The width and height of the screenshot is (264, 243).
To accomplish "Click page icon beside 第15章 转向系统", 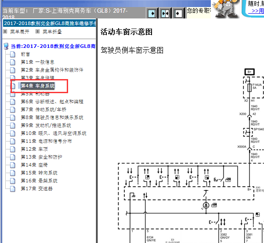I will pos(13,173).
